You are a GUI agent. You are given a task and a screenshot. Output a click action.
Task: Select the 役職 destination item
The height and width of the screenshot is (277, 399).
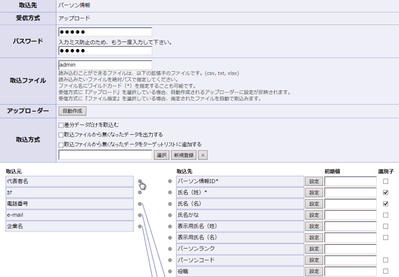240,271
